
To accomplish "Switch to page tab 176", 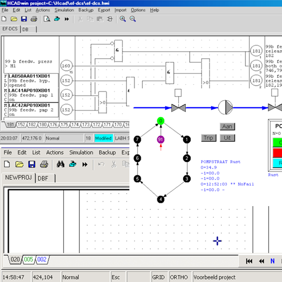I will [54, 125].
